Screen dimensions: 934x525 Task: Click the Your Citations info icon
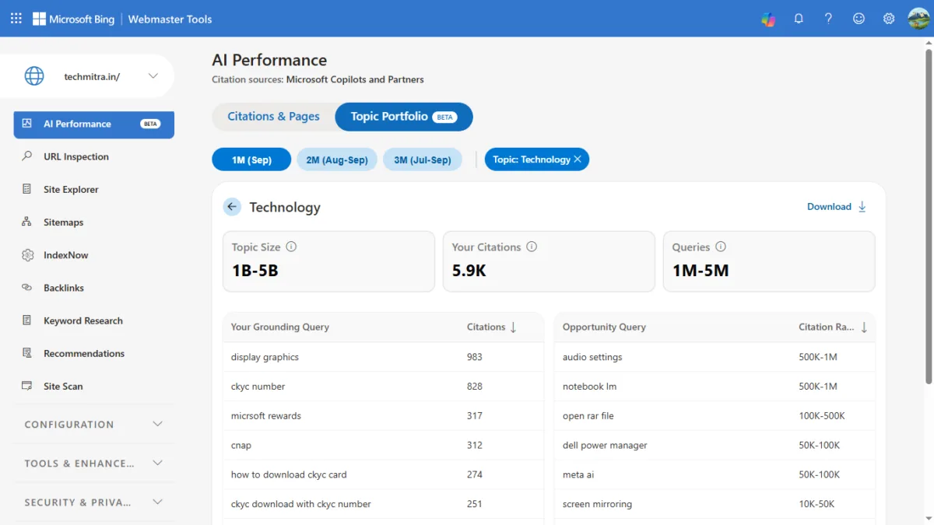[x=532, y=247]
